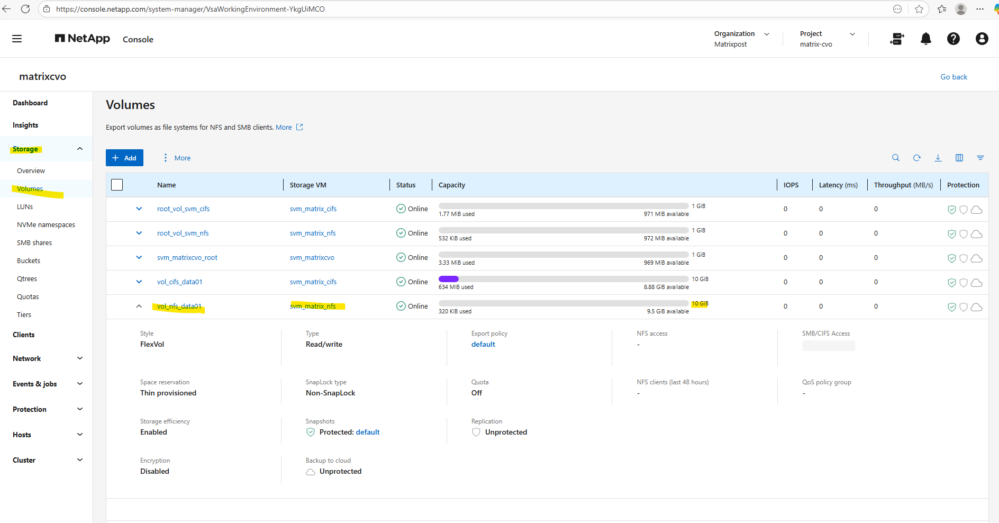Go to Dashboard in the sidebar
999x523 pixels.
tap(30, 103)
